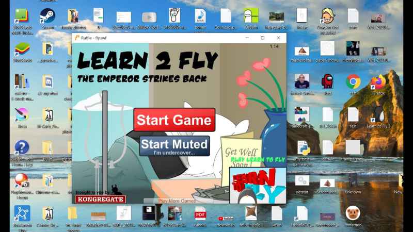Open the calibre e-book shortcut

22,82
